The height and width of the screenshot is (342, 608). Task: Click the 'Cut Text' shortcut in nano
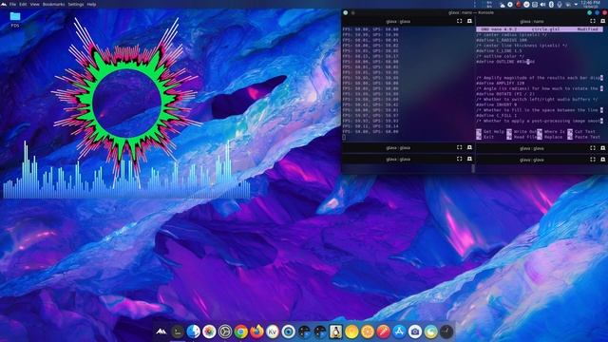(581, 131)
